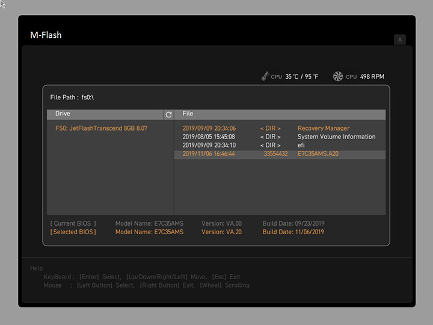433x325 pixels.
Task: Open System Volume Information folder
Action: pos(336,137)
